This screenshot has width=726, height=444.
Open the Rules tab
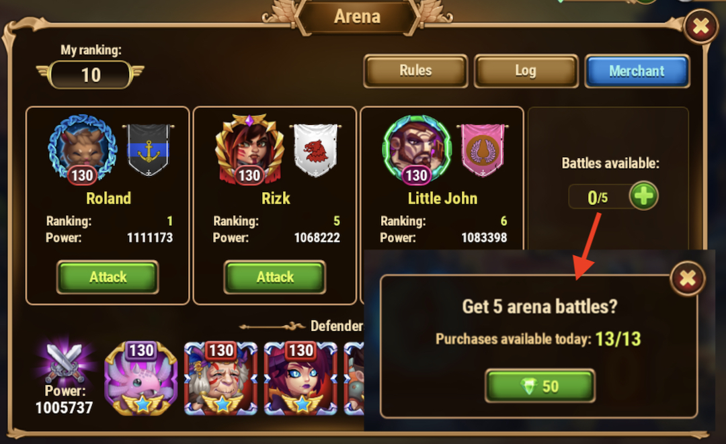416,71
